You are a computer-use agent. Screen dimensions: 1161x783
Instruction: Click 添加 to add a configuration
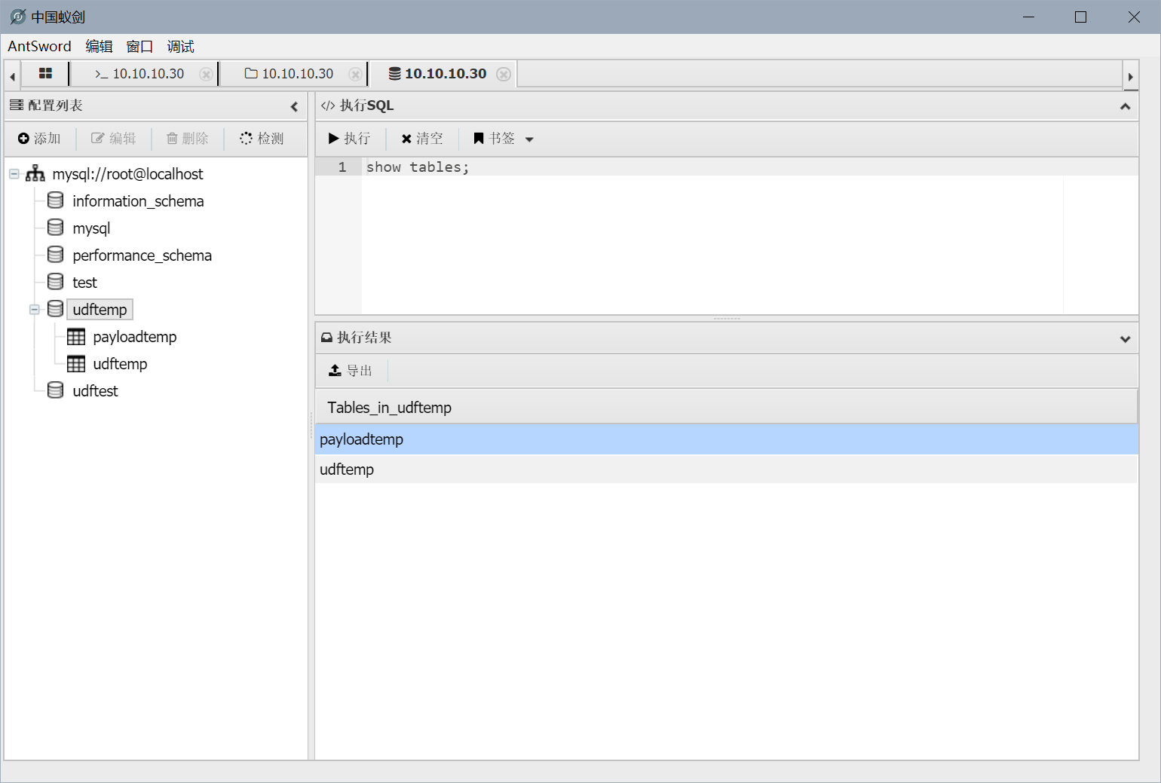pyautogui.click(x=39, y=139)
